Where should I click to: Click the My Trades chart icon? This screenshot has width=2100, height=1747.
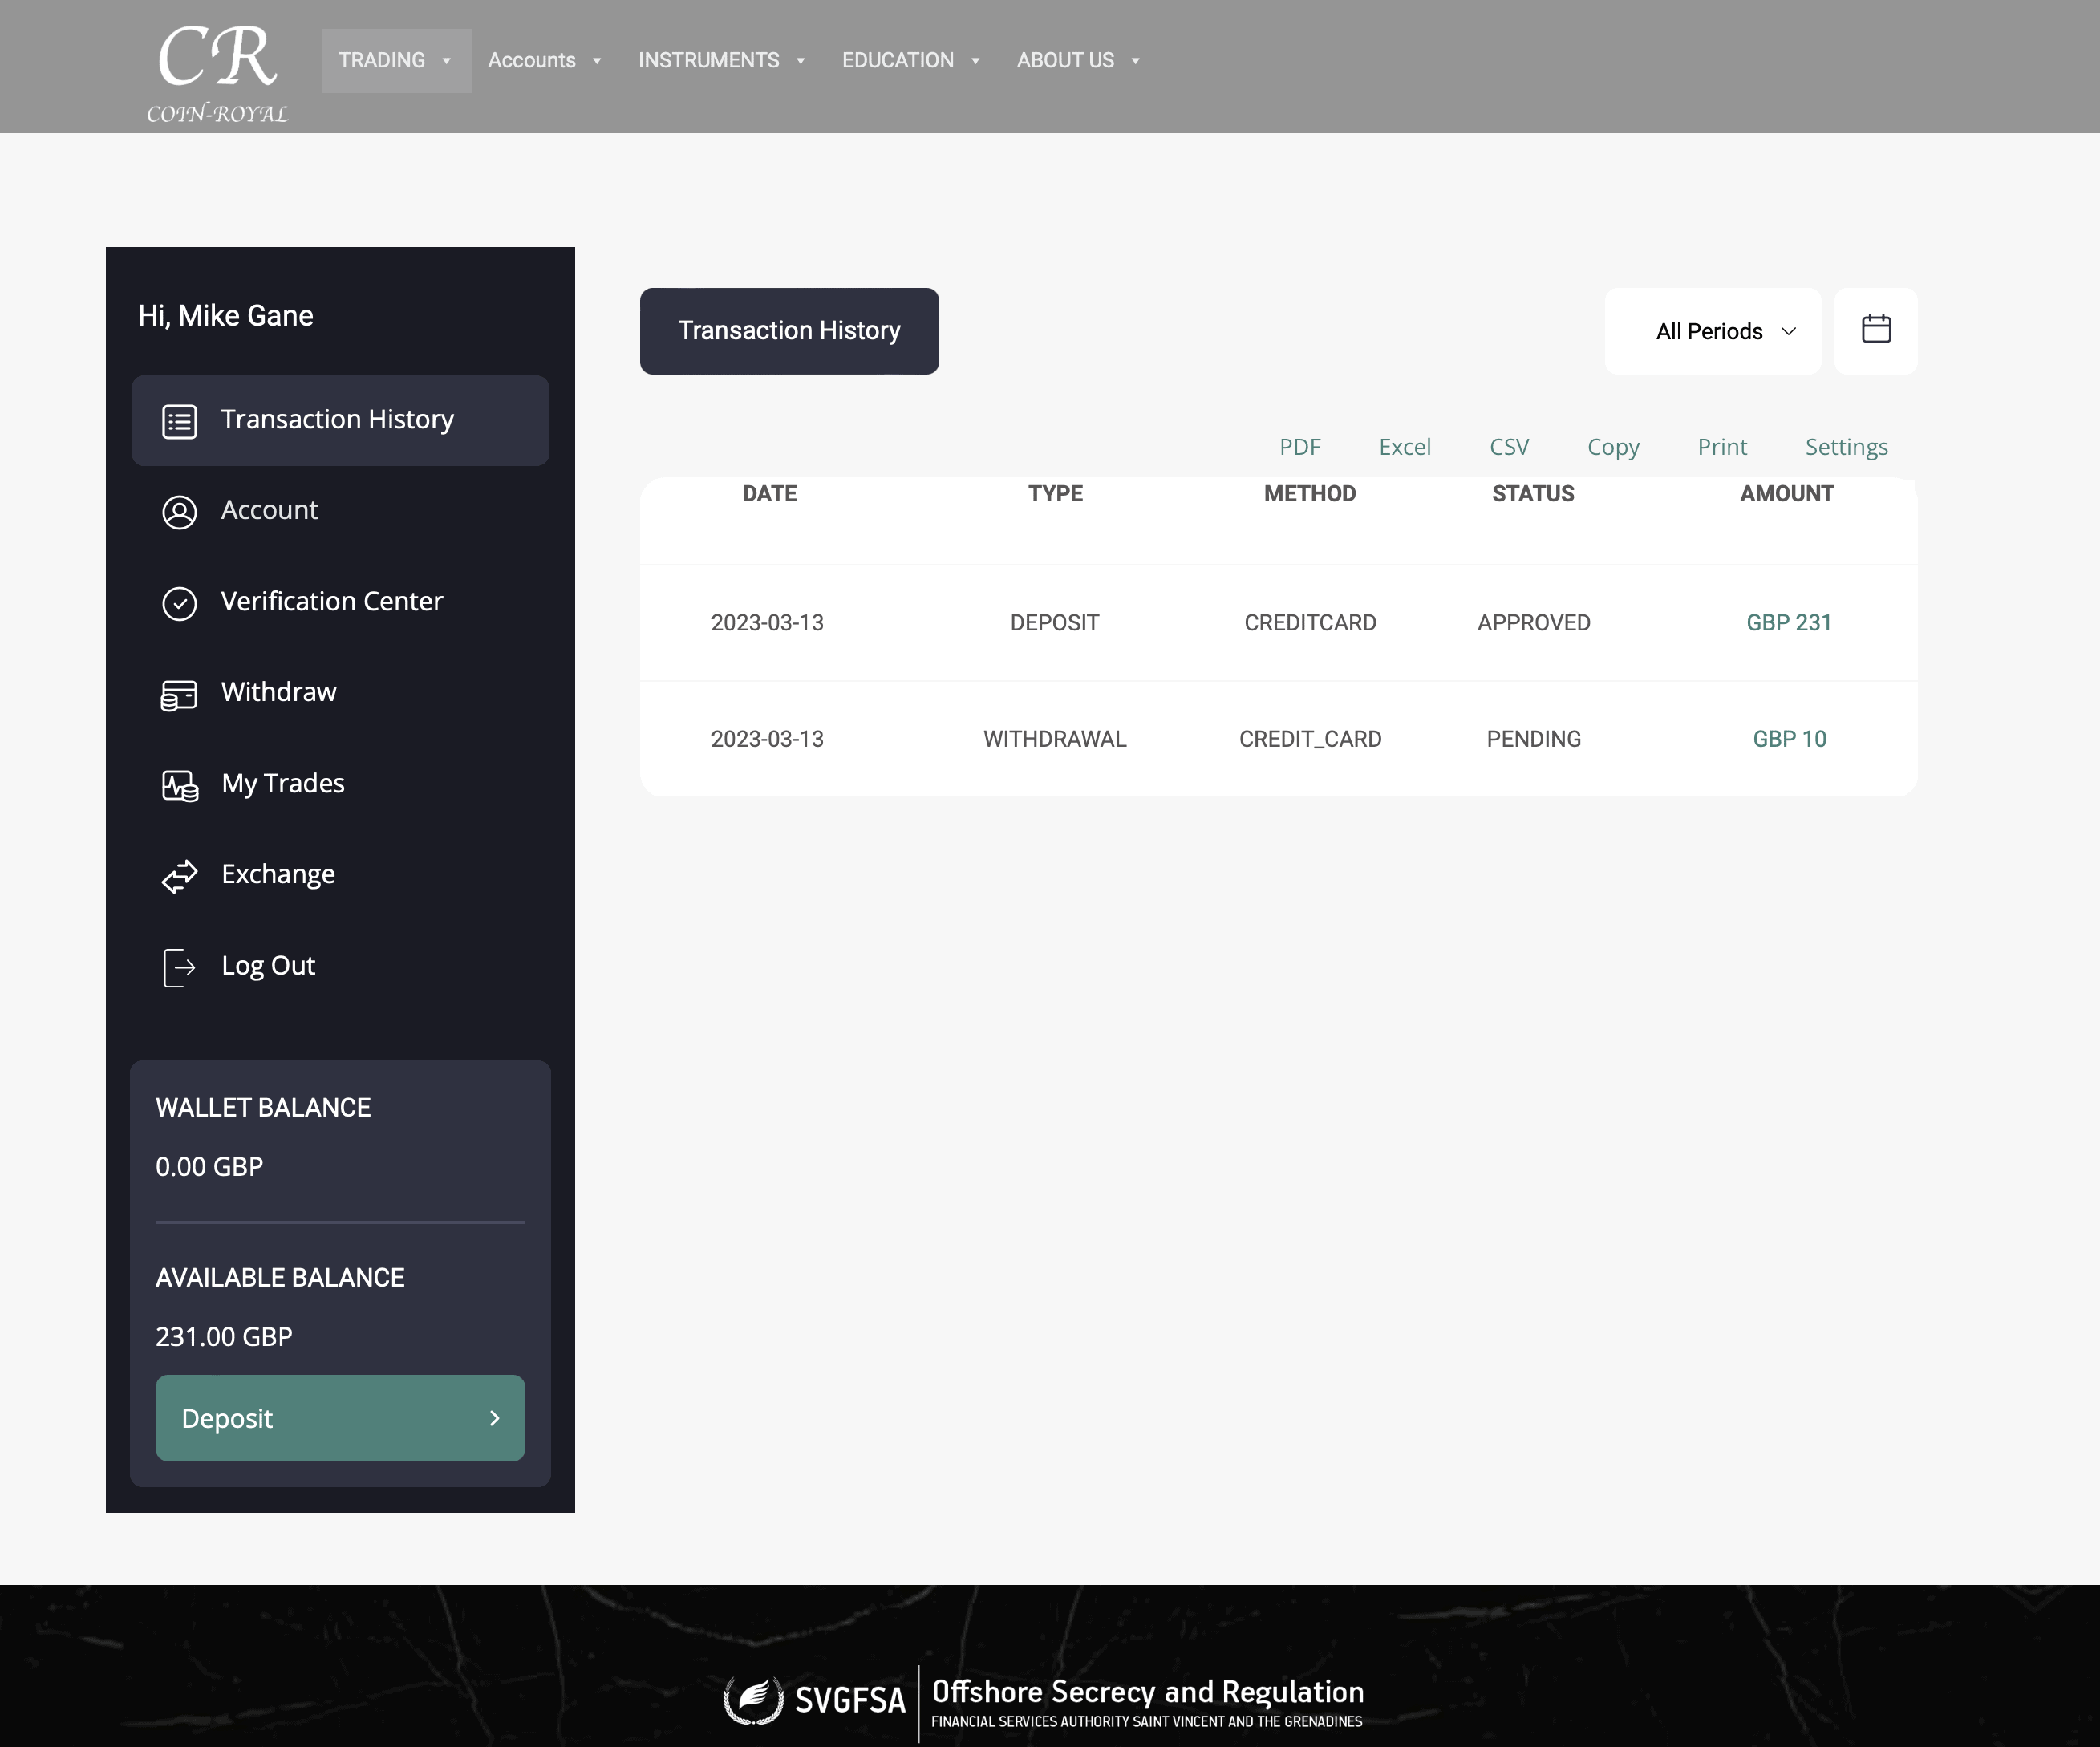coord(179,785)
